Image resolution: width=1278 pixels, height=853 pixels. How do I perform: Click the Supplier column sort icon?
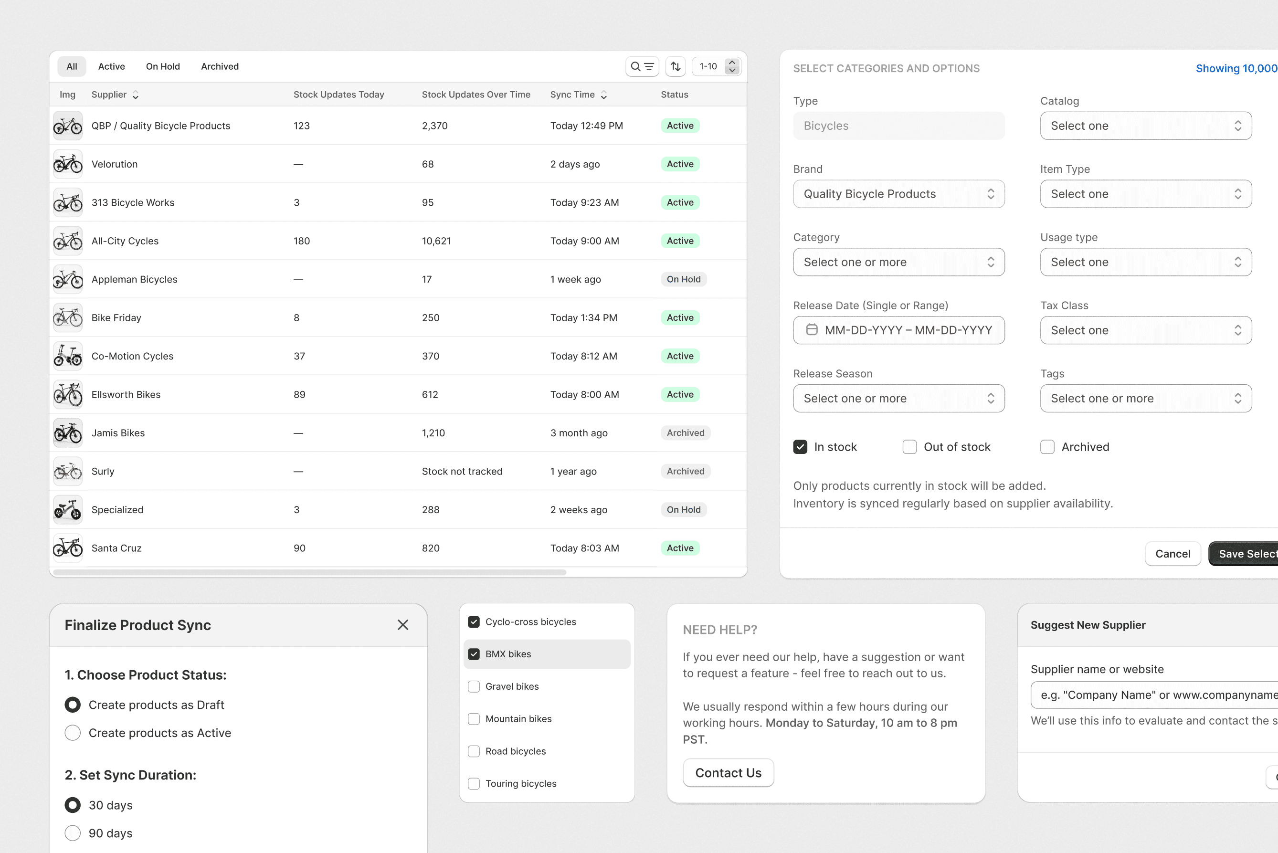136,95
